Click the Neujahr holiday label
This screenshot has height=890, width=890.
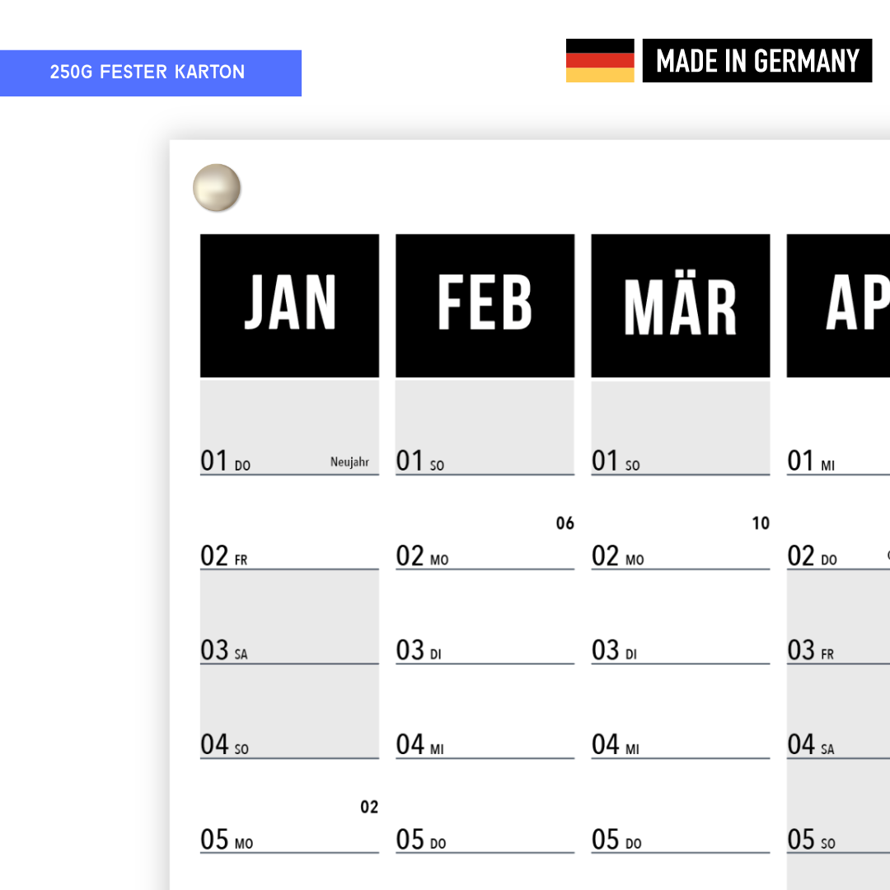(349, 462)
